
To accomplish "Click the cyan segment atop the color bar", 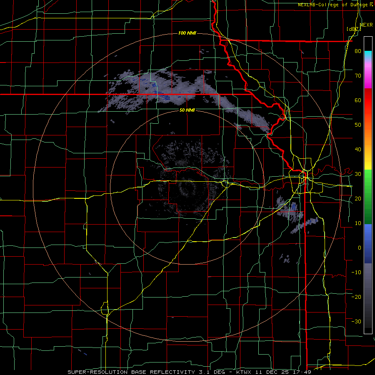I will [x=368, y=55].
